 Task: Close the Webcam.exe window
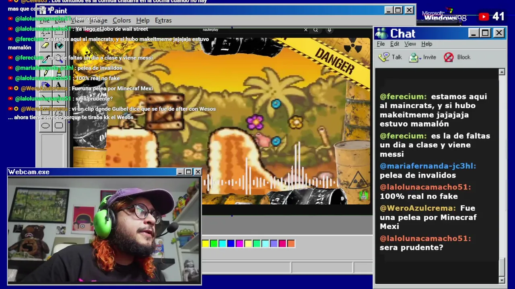point(198,172)
